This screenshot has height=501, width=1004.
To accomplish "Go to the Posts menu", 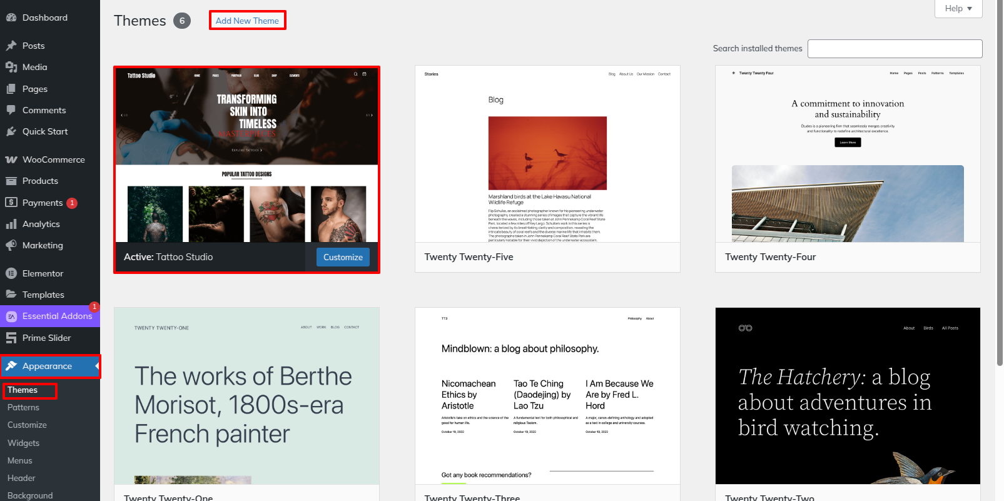I will click(50, 46).
